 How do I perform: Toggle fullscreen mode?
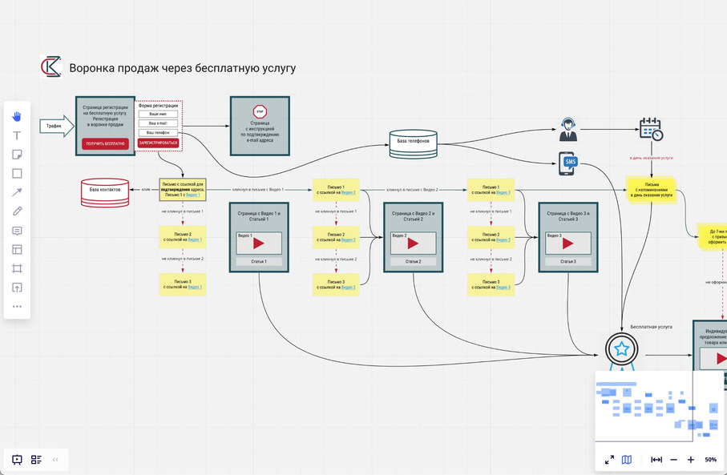tap(609, 460)
